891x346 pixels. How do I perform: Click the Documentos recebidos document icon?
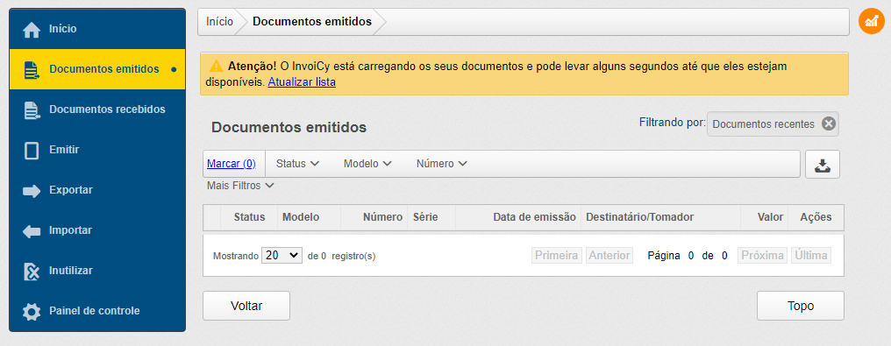(x=32, y=110)
